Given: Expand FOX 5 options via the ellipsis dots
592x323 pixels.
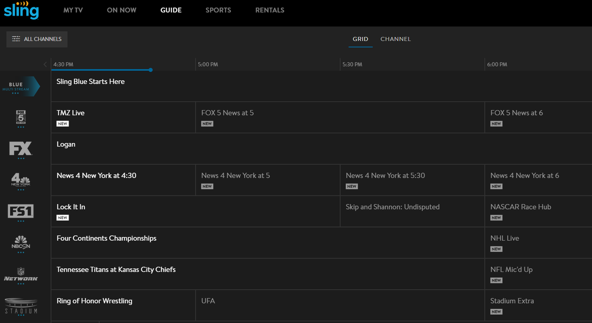Looking at the screenshot, I should pyautogui.click(x=21, y=128).
